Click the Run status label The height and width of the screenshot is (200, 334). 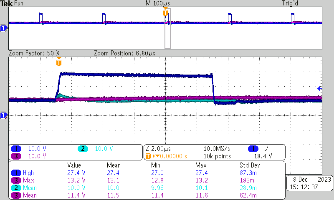[19, 3]
